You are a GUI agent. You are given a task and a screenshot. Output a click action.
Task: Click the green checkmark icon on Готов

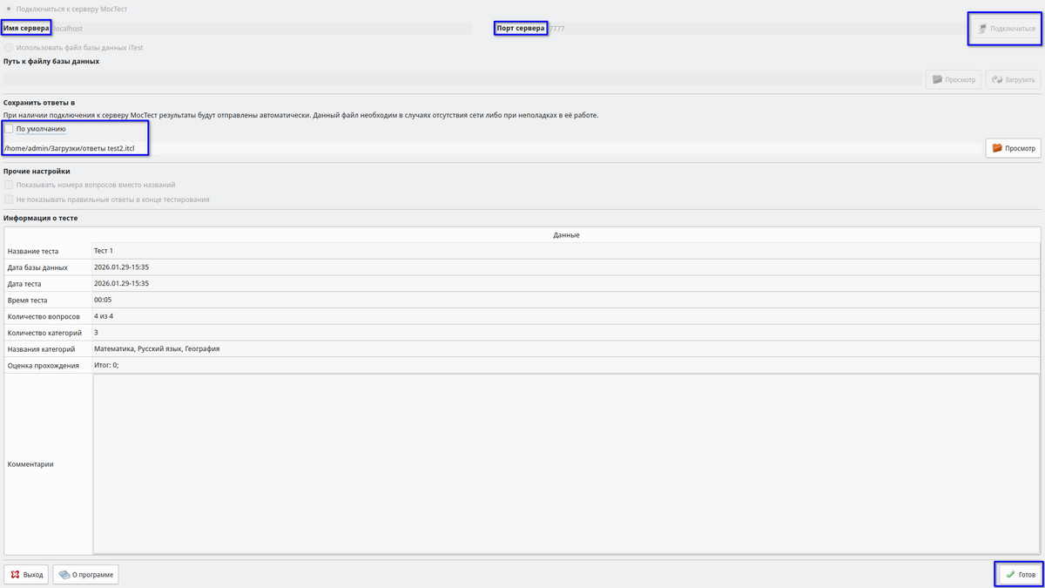click(1010, 575)
